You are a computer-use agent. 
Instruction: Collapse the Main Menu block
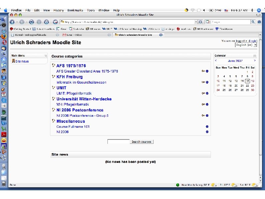[45, 56]
